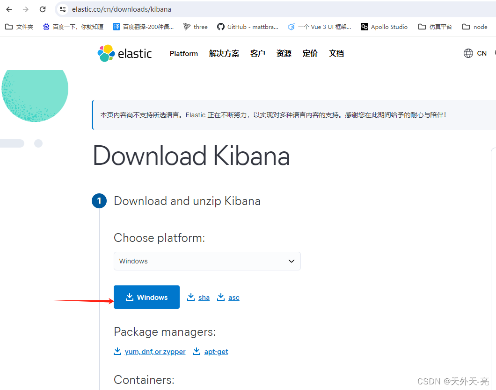Open the apt-get link
The height and width of the screenshot is (390, 496).
click(211, 352)
